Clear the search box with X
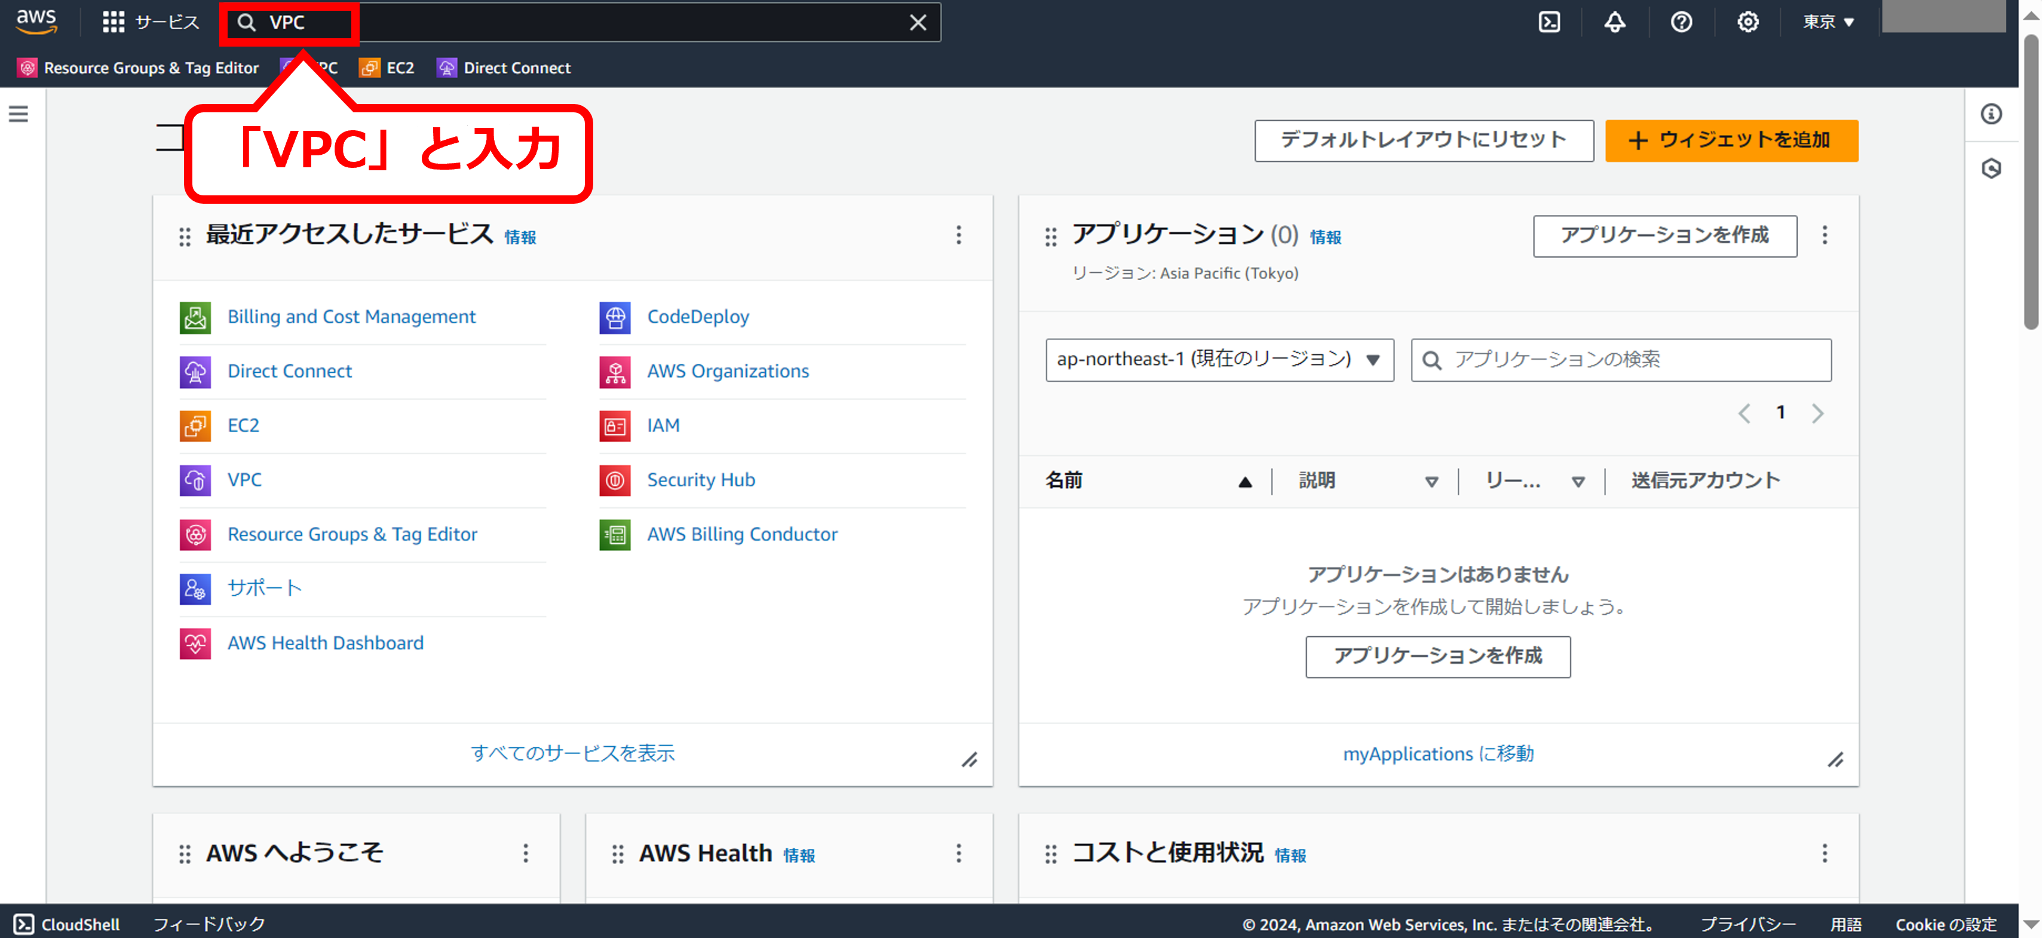Image resolution: width=2042 pixels, height=938 pixels. click(x=917, y=22)
